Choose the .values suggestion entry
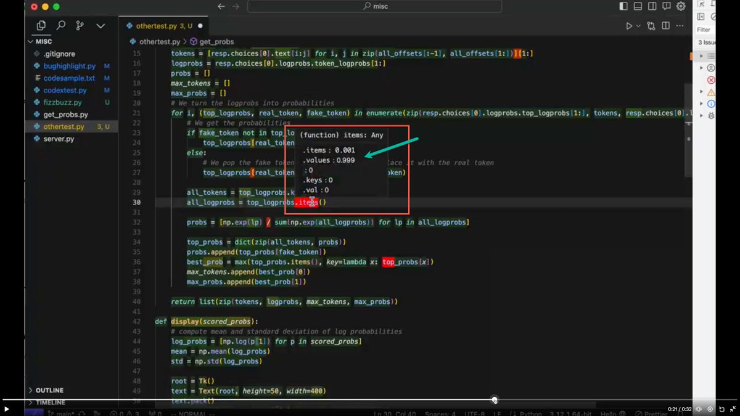Screen dimensions: 740x416 (x=328, y=160)
